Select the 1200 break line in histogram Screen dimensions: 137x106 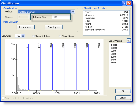52,67
